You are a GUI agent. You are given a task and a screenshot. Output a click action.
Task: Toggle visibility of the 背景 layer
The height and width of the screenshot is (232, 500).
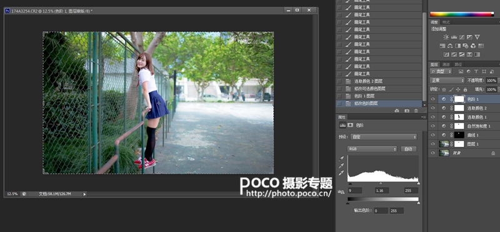[432, 153]
